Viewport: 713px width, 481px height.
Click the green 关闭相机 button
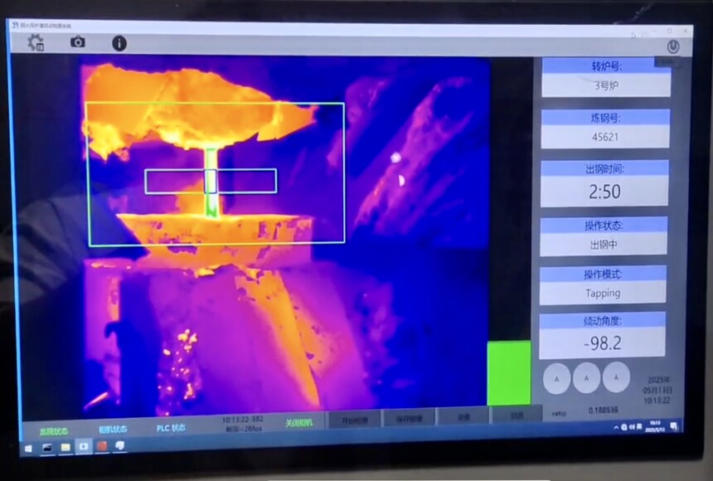click(x=298, y=423)
